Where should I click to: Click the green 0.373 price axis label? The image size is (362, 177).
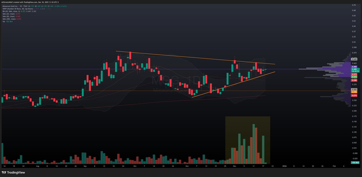354,76
